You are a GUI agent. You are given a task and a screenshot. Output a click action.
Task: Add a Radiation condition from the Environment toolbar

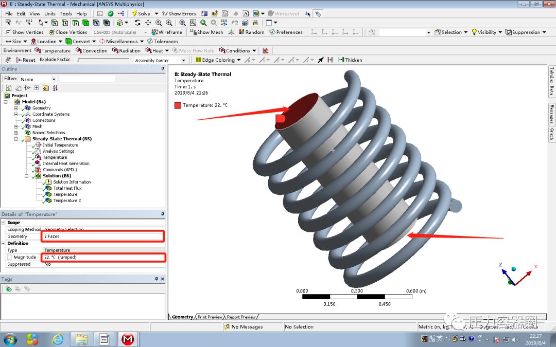click(x=126, y=50)
